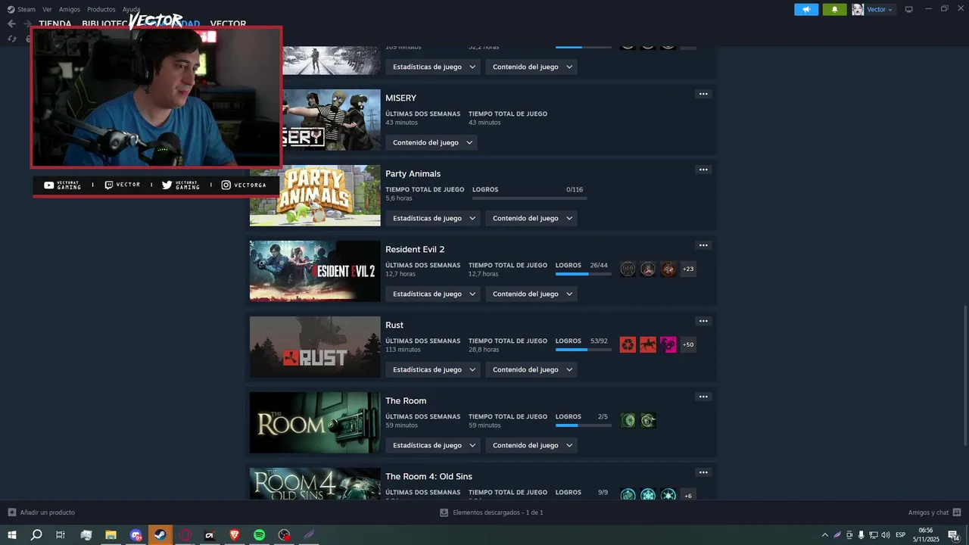Expand Estadísticas de juego for Rust
The image size is (969, 545).
pos(433,369)
